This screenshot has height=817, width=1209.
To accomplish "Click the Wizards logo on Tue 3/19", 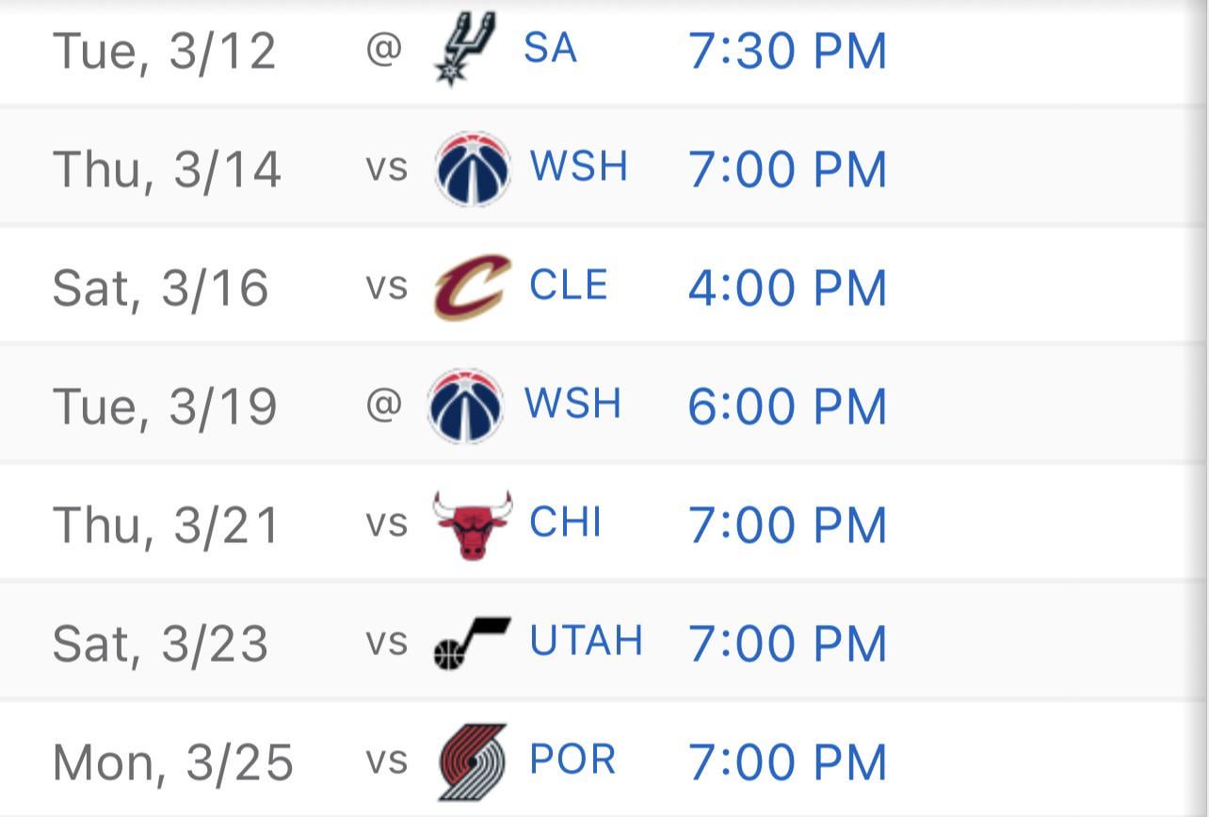I will point(466,406).
